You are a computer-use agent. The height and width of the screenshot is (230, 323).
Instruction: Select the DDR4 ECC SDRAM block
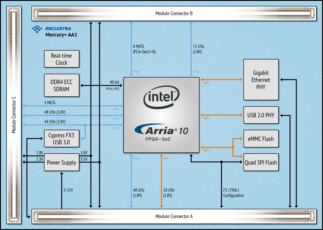click(x=61, y=85)
